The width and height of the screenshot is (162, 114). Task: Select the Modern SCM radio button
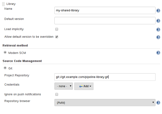pyautogui.click(x=5, y=53)
